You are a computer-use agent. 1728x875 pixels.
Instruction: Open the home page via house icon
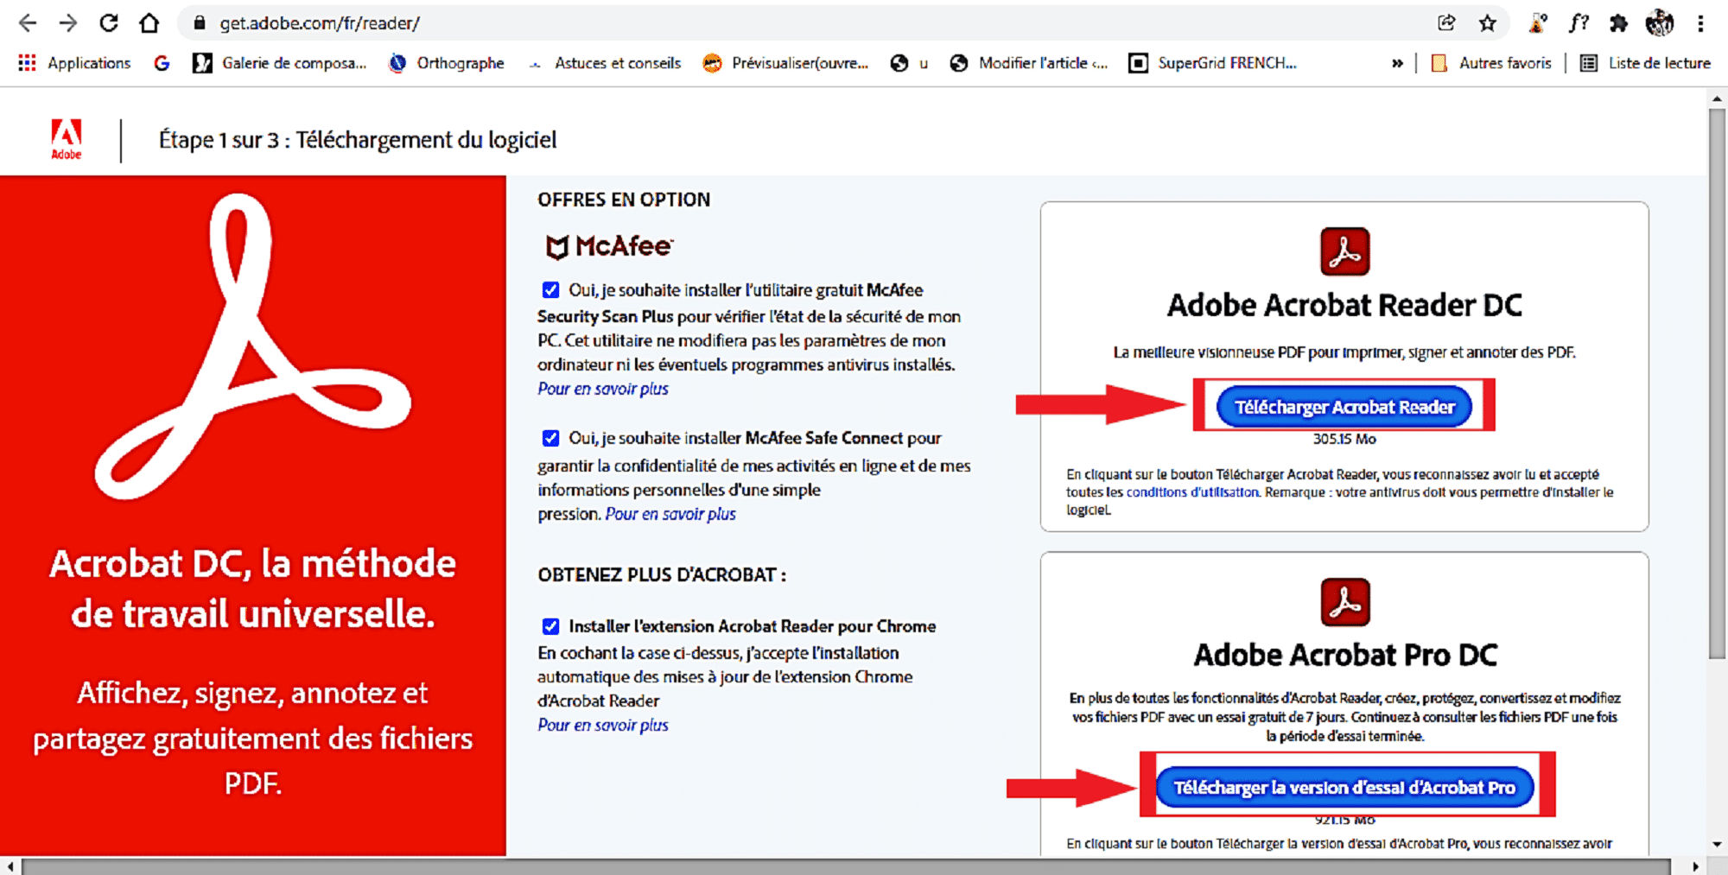[x=149, y=23]
